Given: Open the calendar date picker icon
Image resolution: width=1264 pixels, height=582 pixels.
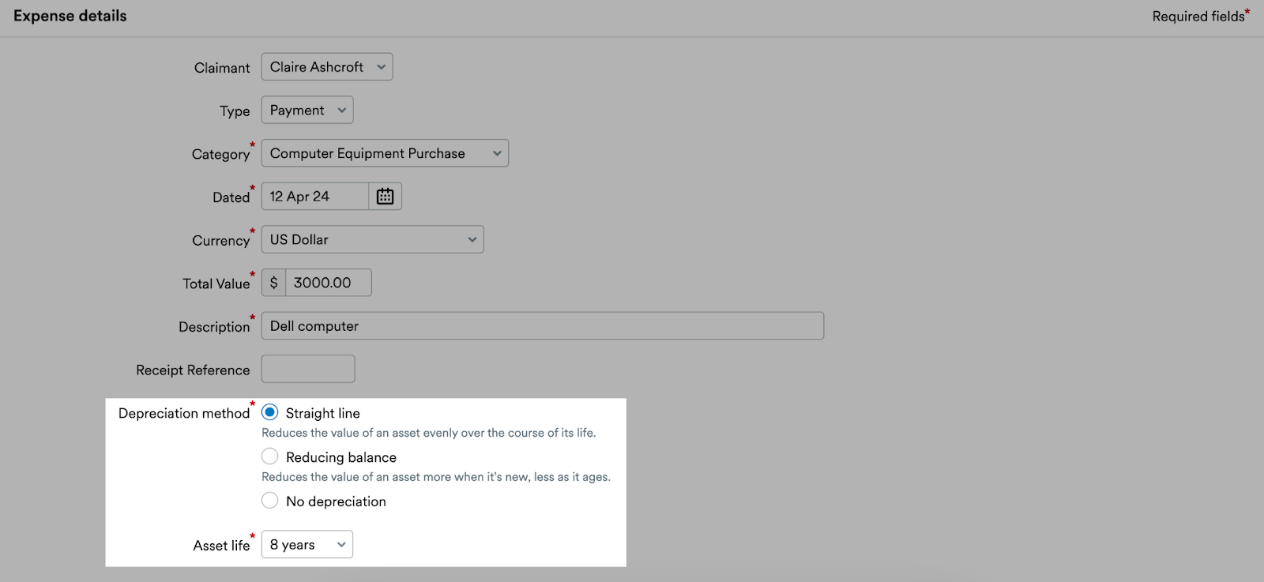Looking at the screenshot, I should [385, 196].
